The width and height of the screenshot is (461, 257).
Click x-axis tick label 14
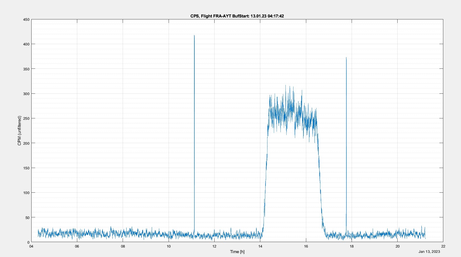pyautogui.click(x=260, y=246)
